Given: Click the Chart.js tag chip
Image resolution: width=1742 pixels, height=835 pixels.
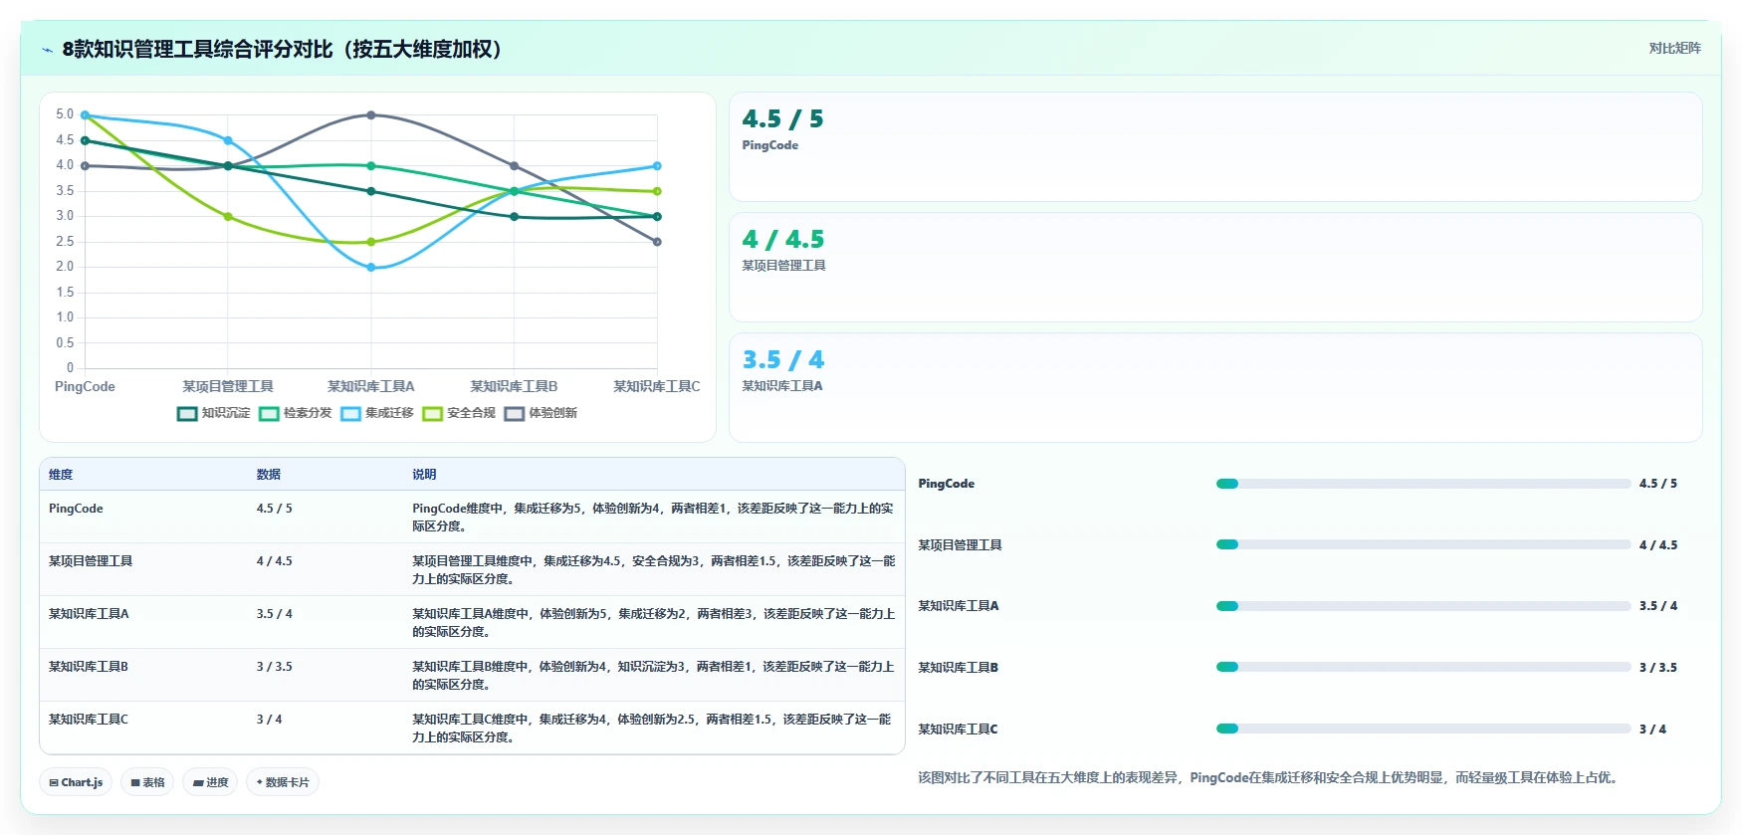Looking at the screenshot, I should [x=76, y=782].
